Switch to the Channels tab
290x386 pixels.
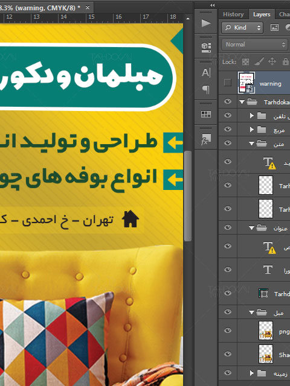(284, 14)
